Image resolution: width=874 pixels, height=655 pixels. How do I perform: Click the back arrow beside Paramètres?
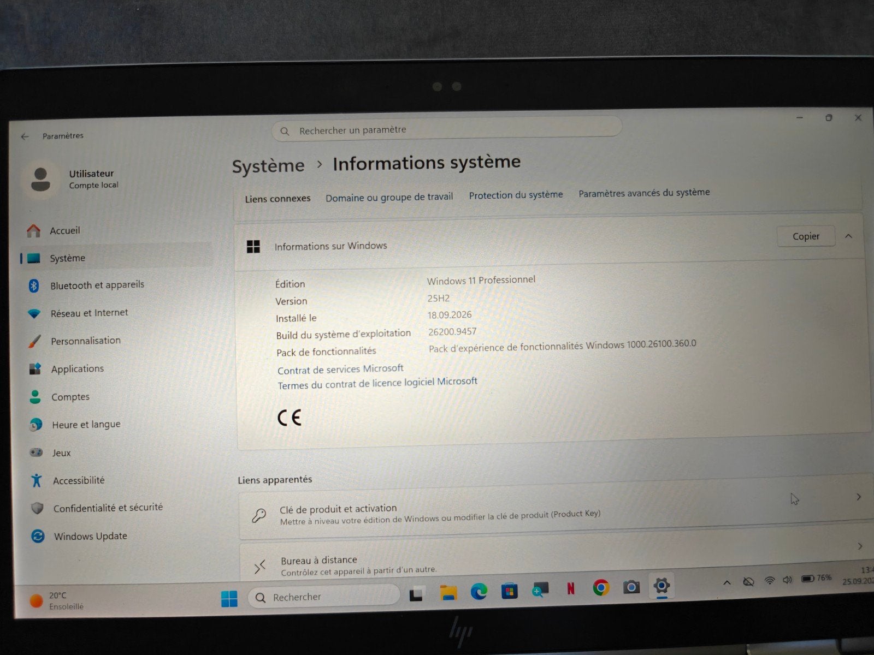[25, 136]
